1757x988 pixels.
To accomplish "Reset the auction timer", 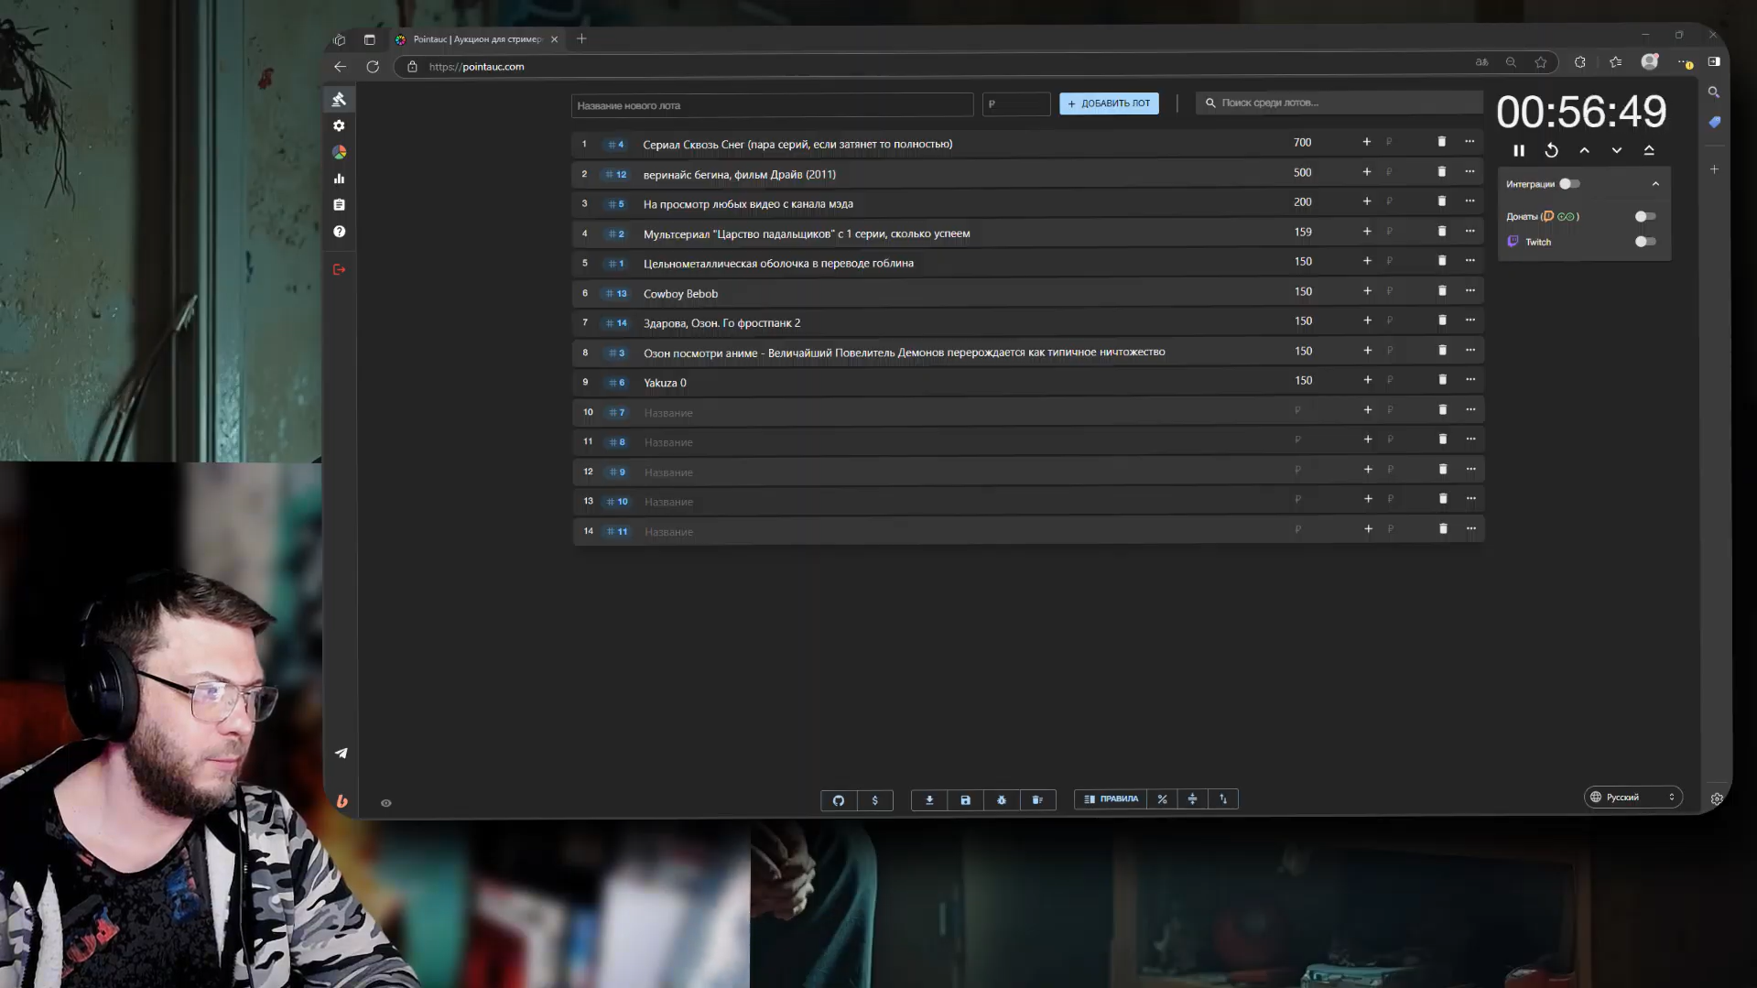I will tap(1551, 150).
